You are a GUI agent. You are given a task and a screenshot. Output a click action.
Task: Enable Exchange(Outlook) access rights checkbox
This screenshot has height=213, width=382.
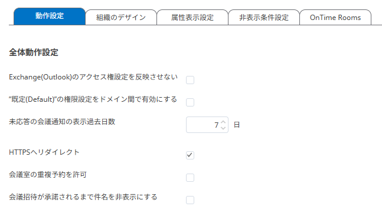pyautogui.click(x=190, y=80)
